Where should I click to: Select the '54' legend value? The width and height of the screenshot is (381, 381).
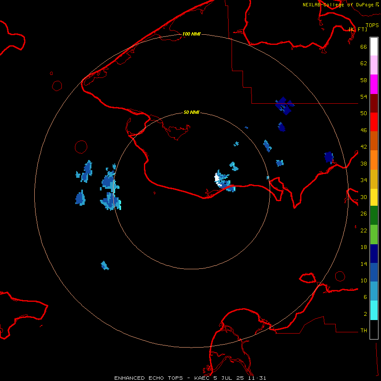click(x=364, y=97)
